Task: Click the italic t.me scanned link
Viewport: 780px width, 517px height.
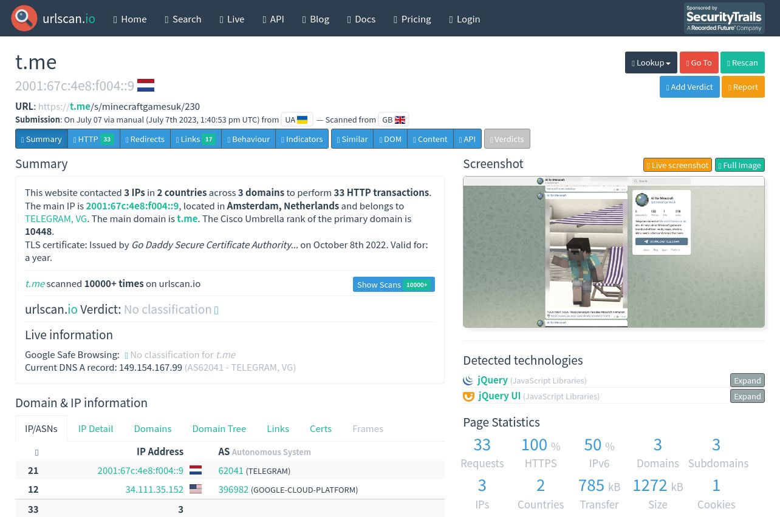Action: 35,283
